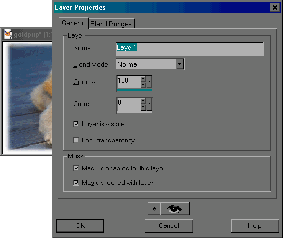Viewport: 283px width, 239px height.
Task: Enable Lock transparency checkbox
Action: click(x=76, y=140)
